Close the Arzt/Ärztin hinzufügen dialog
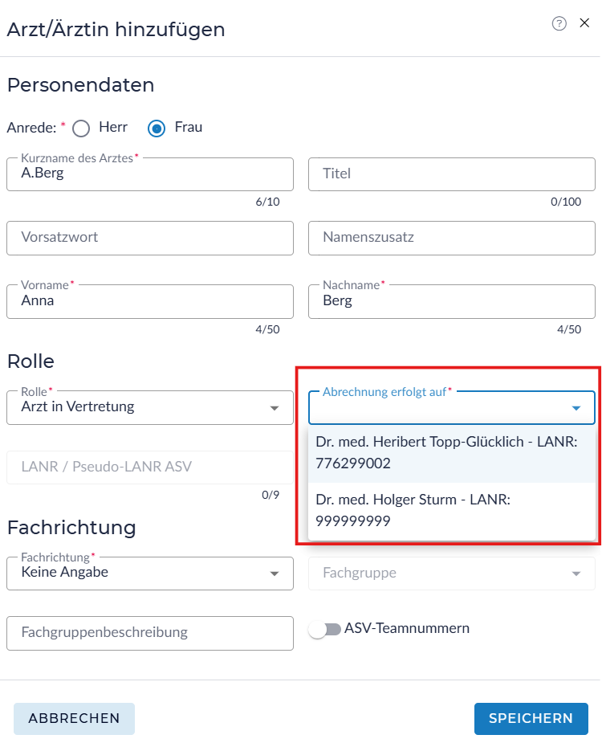This screenshot has height=743, width=602. click(x=584, y=23)
